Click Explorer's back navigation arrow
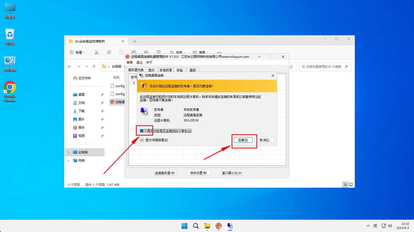The image size is (414, 232). tap(70, 67)
